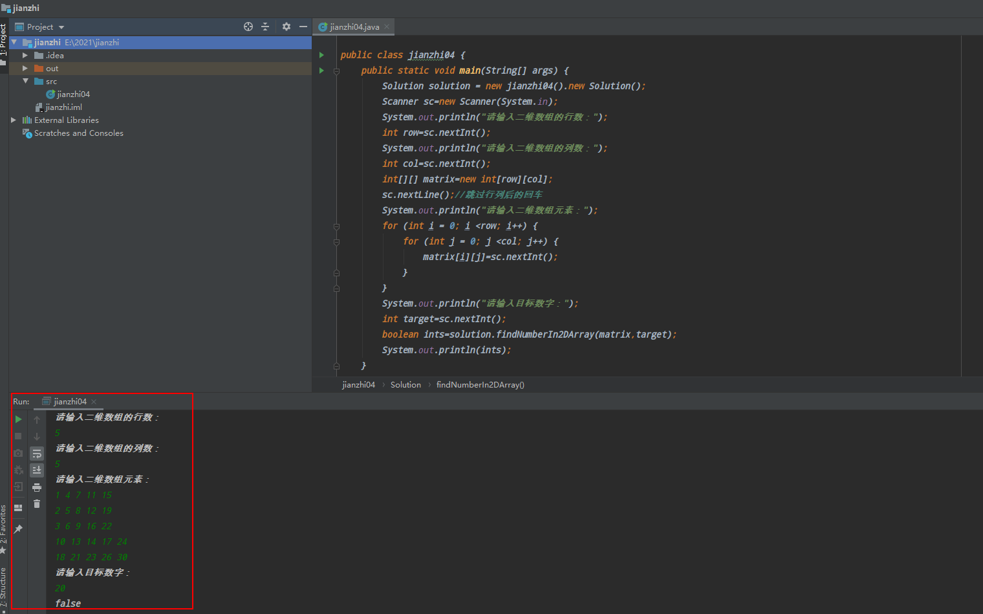This screenshot has height=614, width=983.
Task: Select the out folder row
Action: (x=160, y=68)
